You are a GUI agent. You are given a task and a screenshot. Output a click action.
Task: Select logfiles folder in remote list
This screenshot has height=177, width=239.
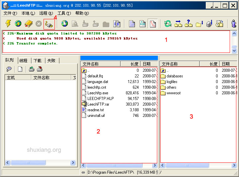[172, 82]
